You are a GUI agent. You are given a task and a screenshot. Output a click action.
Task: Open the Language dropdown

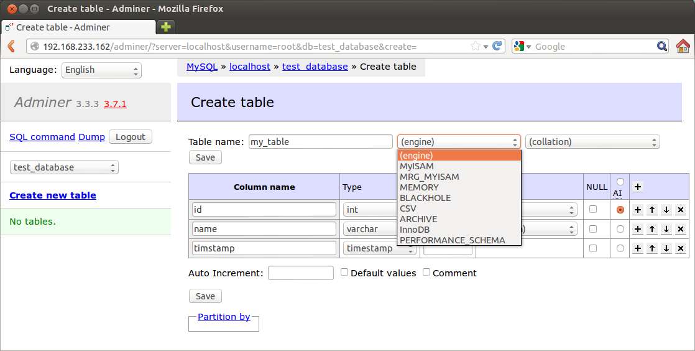[x=101, y=70]
